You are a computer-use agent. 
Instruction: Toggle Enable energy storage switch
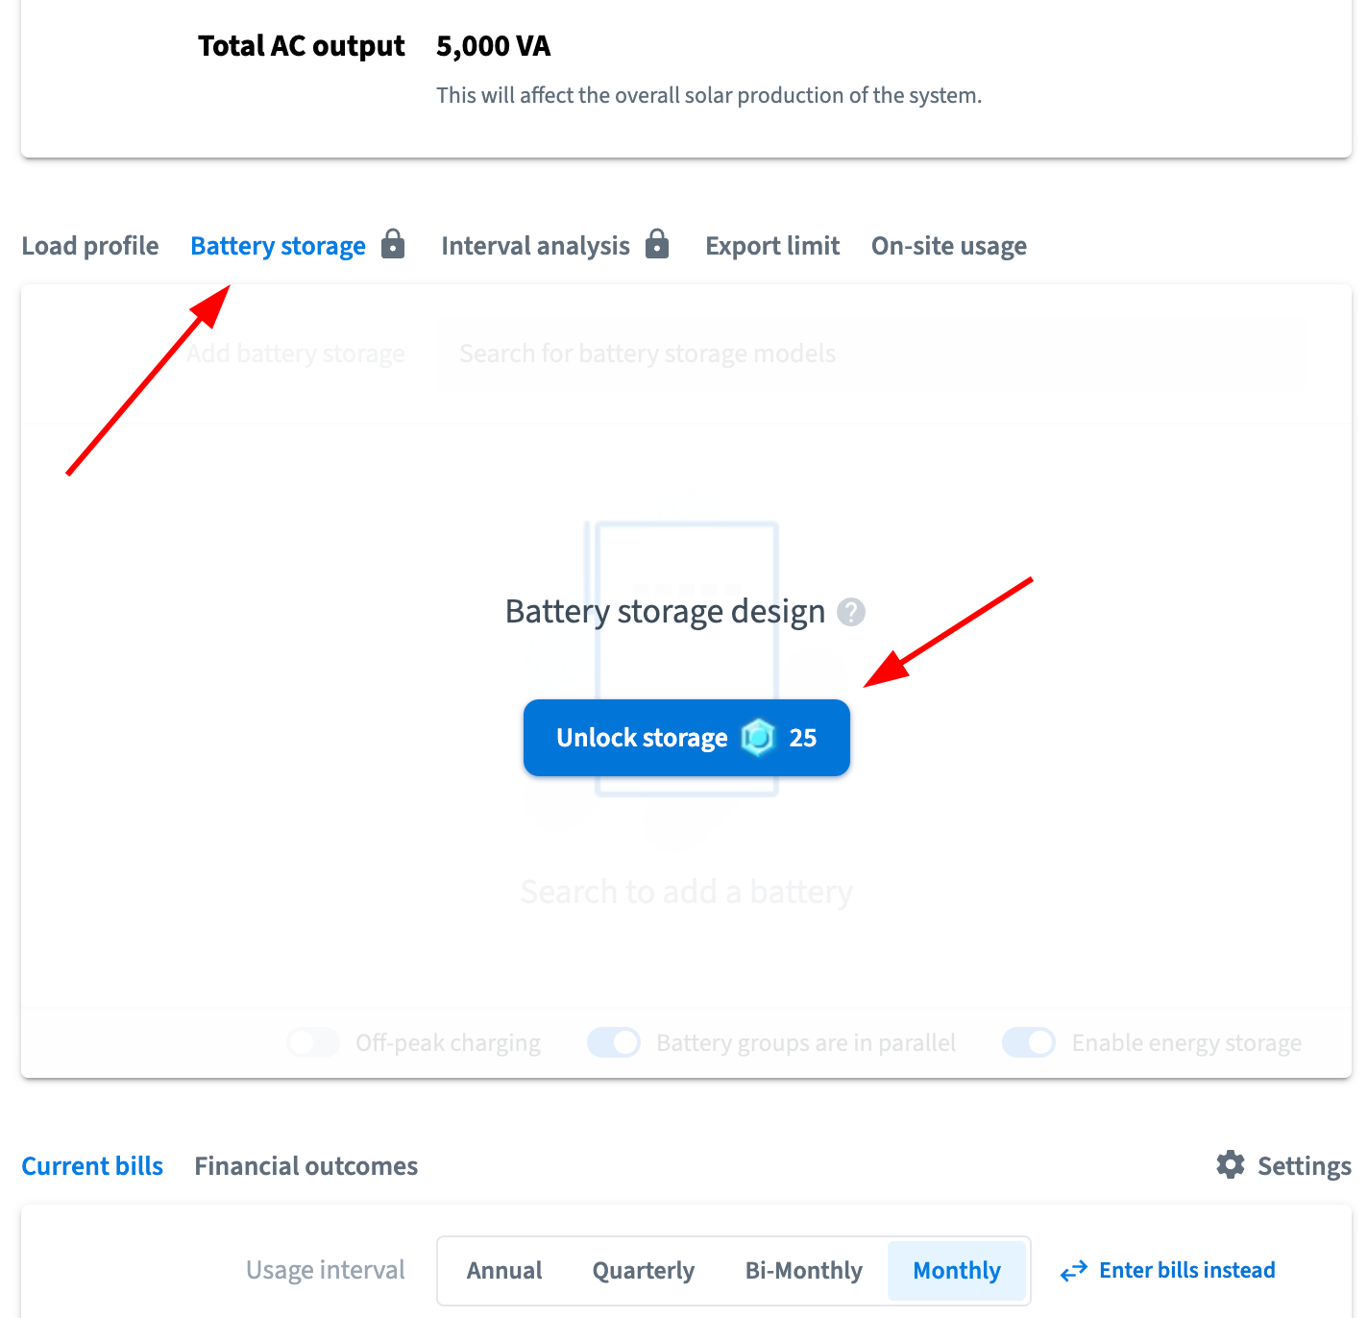[x=1029, y=1042]
